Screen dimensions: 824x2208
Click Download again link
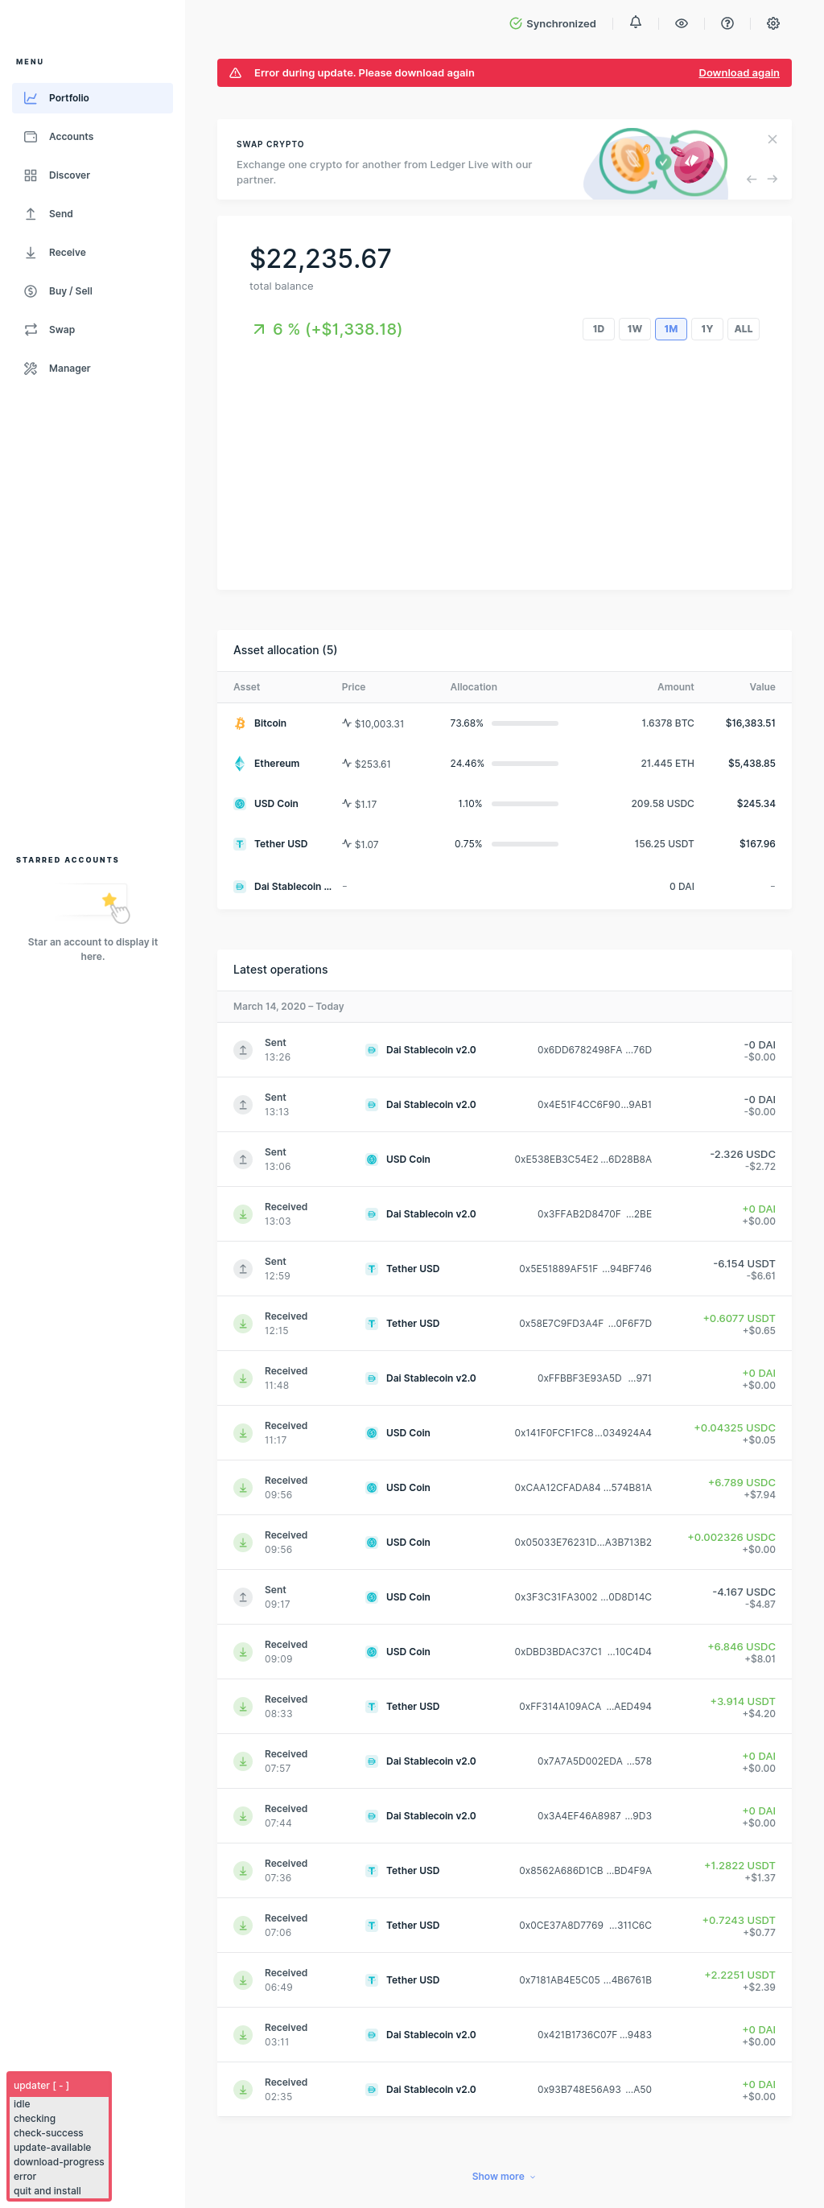point(740,73)
